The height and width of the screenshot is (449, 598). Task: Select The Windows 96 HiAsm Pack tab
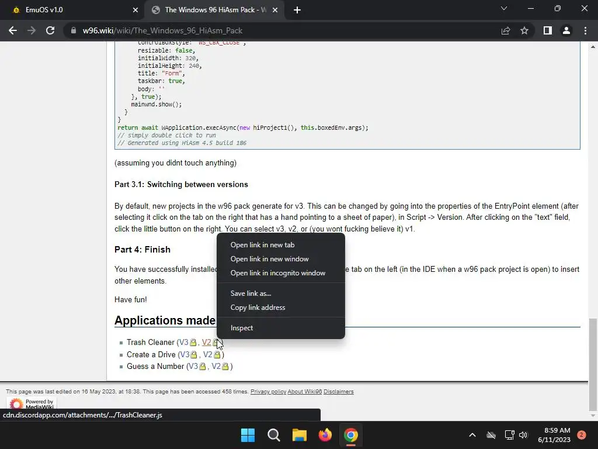tap(215, 10)
